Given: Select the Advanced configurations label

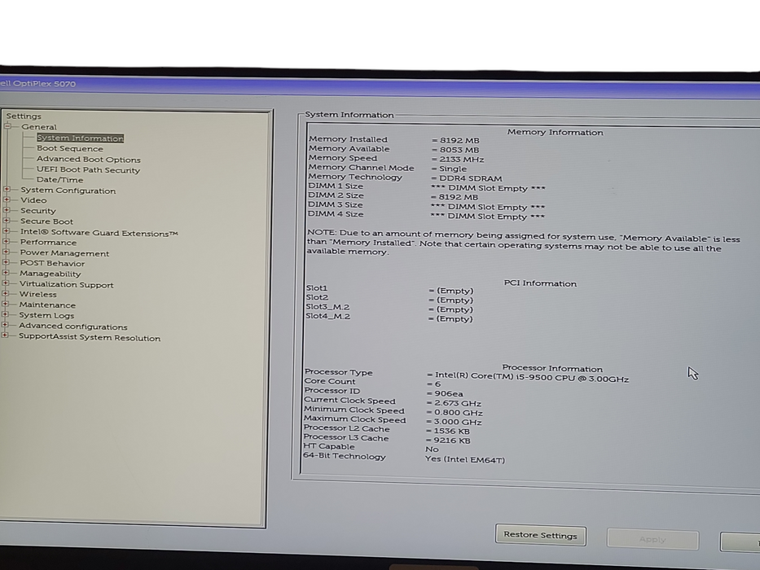Looking at the screenshot, I should tap(73, 327).
